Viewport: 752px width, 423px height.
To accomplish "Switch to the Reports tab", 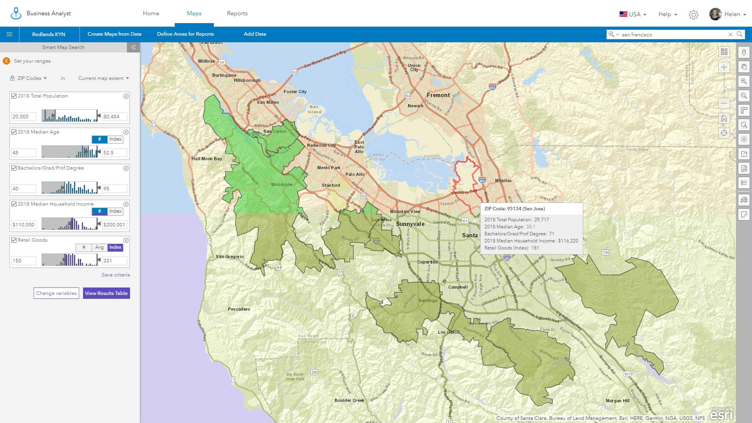I will (237, 13).
